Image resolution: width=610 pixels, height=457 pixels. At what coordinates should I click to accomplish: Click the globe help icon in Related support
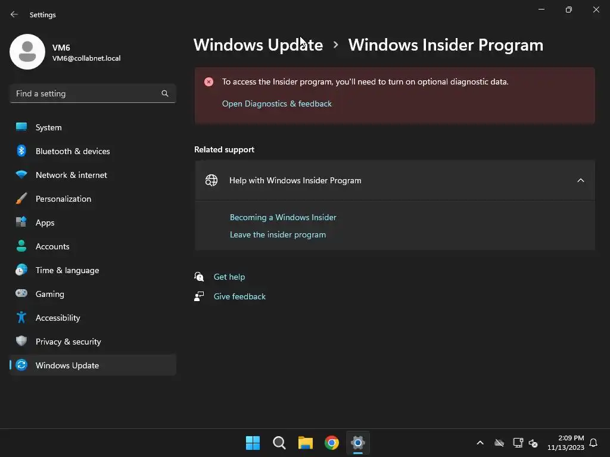click(x=211, y=180)
